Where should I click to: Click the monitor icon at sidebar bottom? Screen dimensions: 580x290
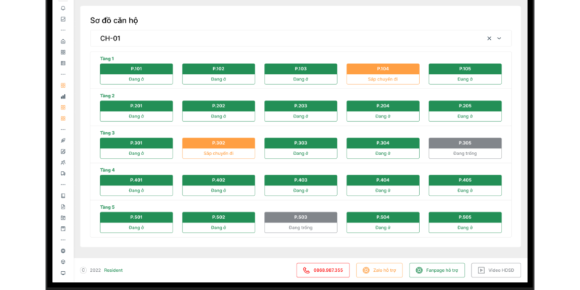63,273
